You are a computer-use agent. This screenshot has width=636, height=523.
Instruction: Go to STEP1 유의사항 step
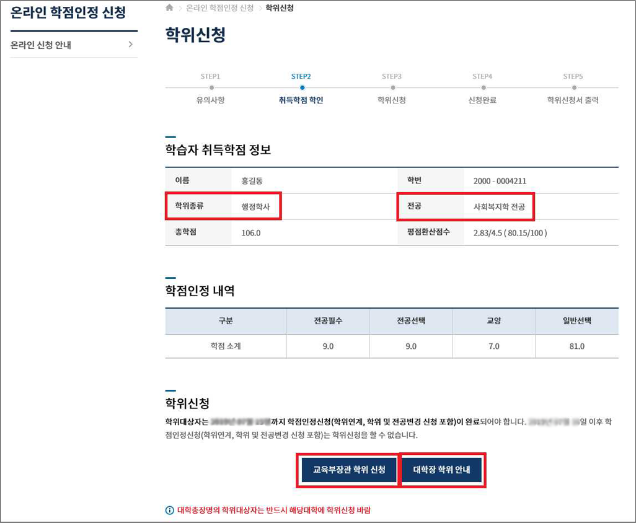tap(210, 100)
